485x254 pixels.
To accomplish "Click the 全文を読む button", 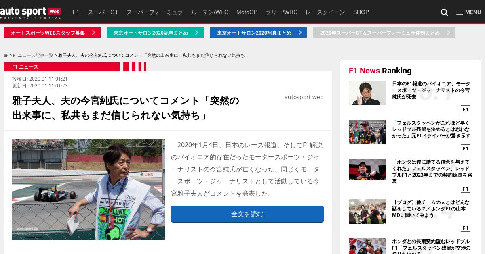I will point(247,214).
